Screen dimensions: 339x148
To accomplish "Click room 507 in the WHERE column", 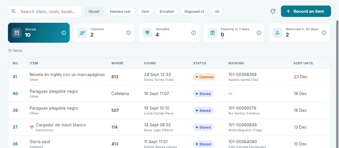I will coord(115,110).
